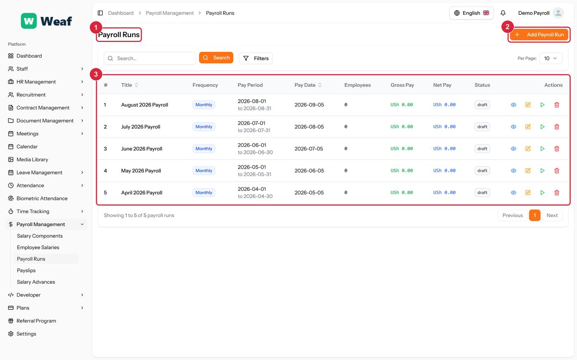Screen dimensions: 577x360
Task: Go to the Previous page
Action: 512,215
